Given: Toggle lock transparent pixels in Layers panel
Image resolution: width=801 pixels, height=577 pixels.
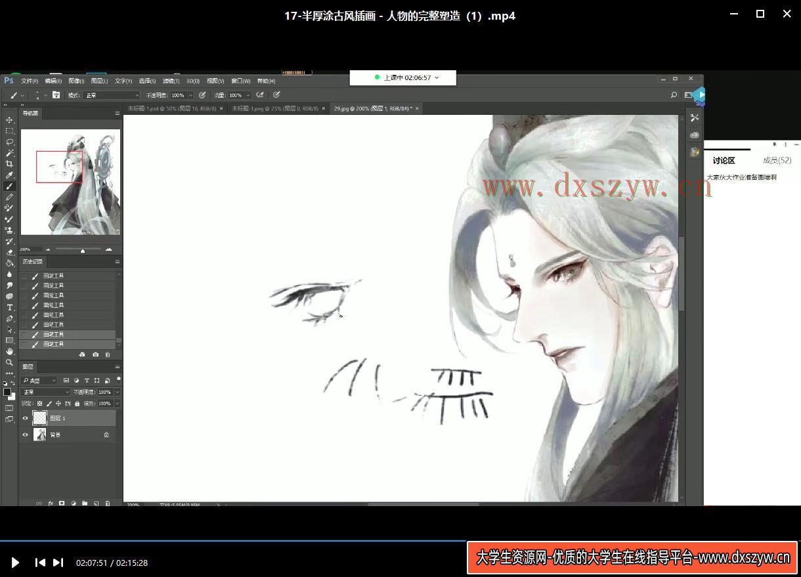Looking at the screenshot, I should tap(39, 404).
